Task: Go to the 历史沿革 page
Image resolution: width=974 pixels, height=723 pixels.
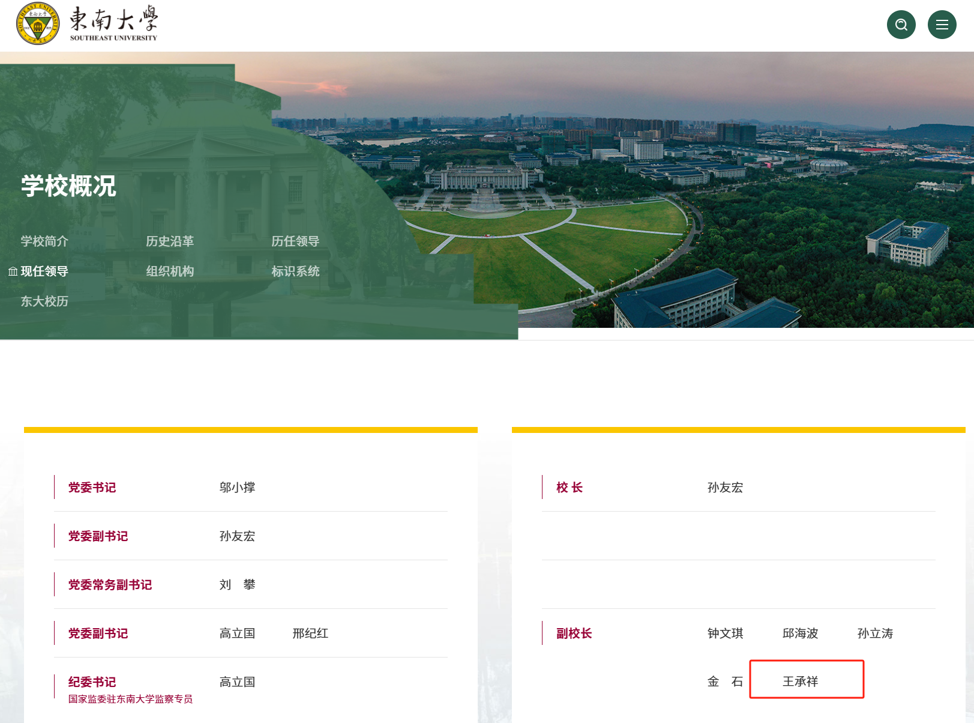Action: [x=170, y=241]
